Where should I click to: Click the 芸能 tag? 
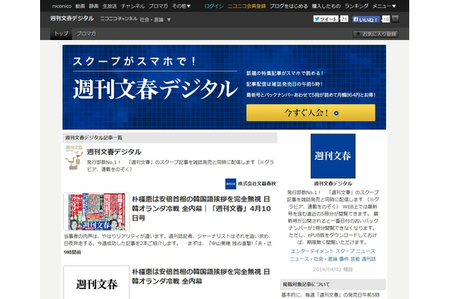point(355,259)
